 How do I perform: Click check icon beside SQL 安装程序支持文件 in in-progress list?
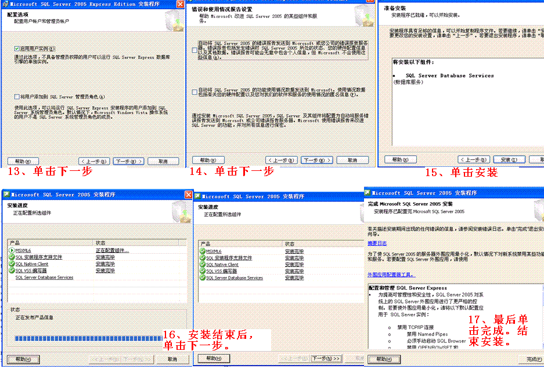click(12, 257)
